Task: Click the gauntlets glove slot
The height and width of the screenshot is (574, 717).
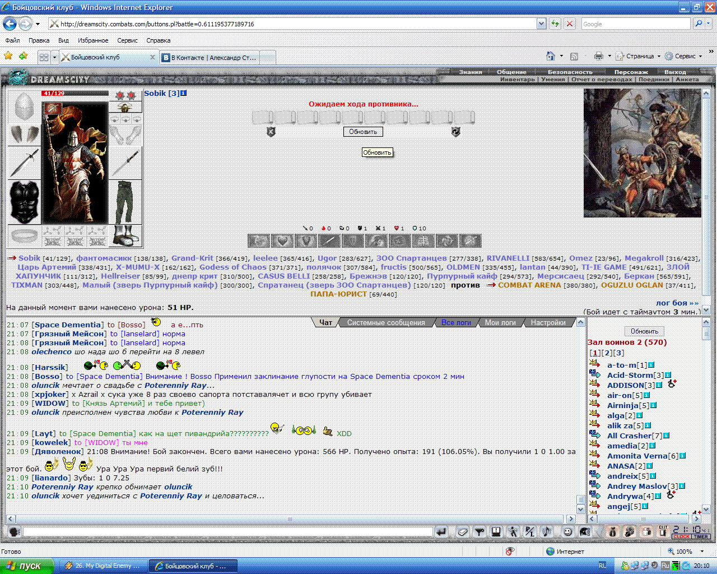Action: (x=125, y=135)
